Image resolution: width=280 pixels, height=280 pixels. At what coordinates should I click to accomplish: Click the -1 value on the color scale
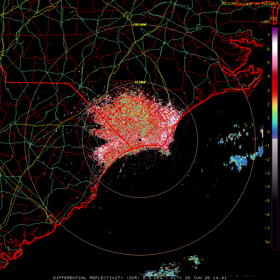coord(267,146)
